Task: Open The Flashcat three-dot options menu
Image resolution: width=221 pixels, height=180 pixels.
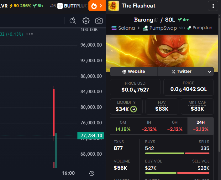Action: pos(213,6)
